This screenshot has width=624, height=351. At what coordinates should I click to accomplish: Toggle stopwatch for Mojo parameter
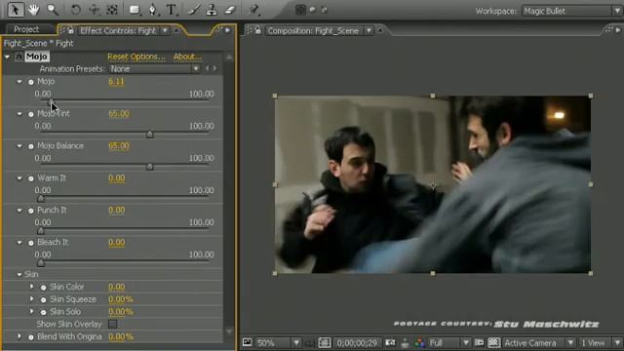tap(31, 82)
